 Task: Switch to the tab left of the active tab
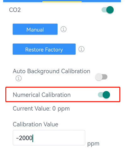click(23, 1)
